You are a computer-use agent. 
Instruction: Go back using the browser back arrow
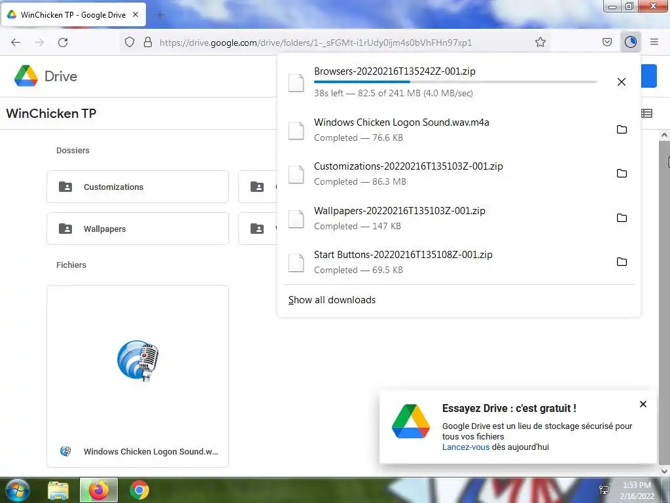(16, 43)
